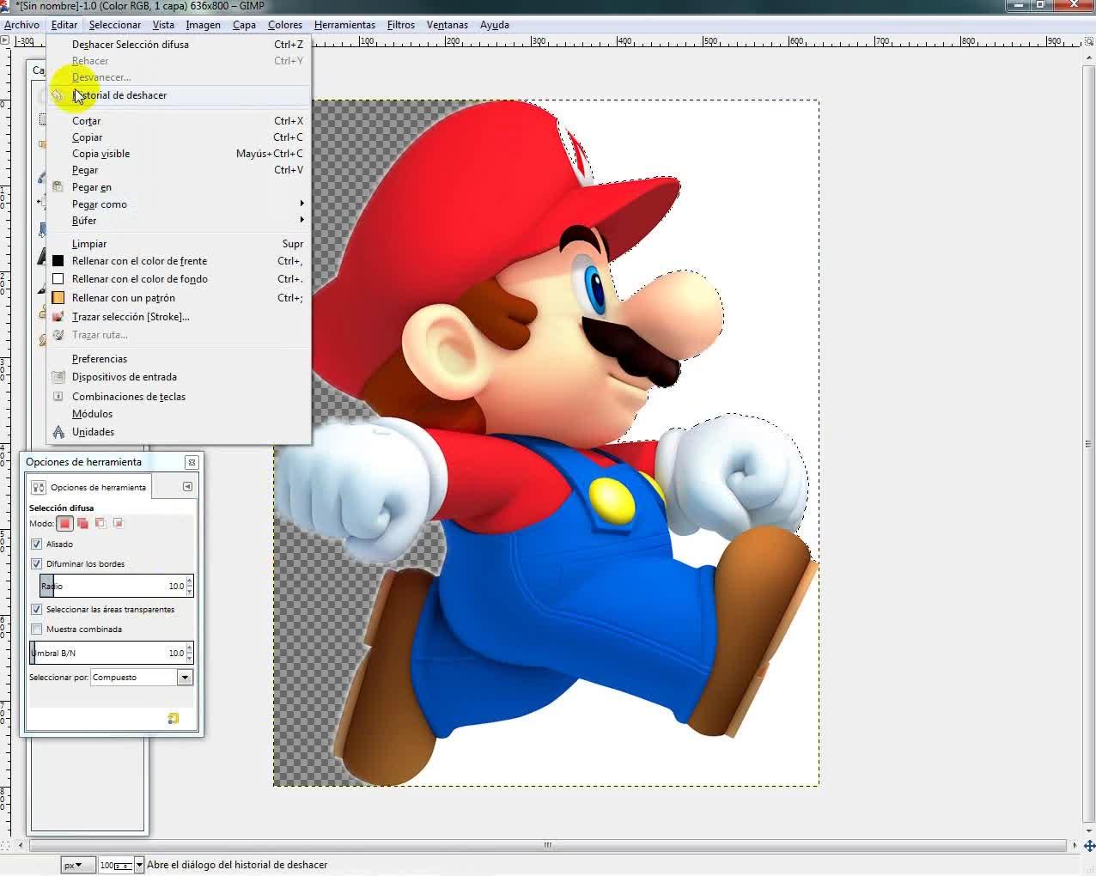Pick the subtract from selection mode icon

(x=100, y=523)
